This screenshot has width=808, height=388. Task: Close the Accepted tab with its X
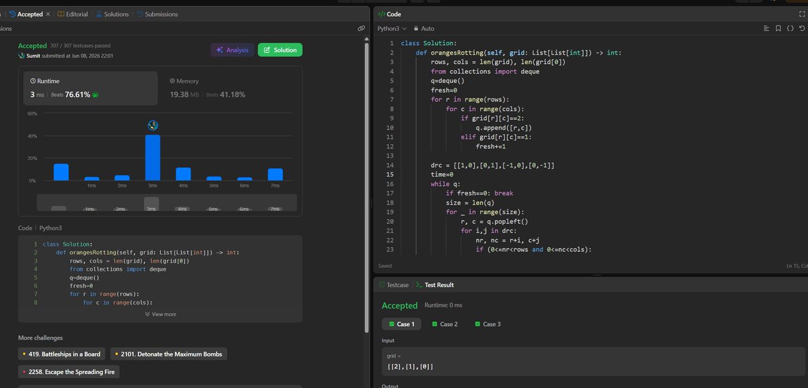click(x=48, y=14)
